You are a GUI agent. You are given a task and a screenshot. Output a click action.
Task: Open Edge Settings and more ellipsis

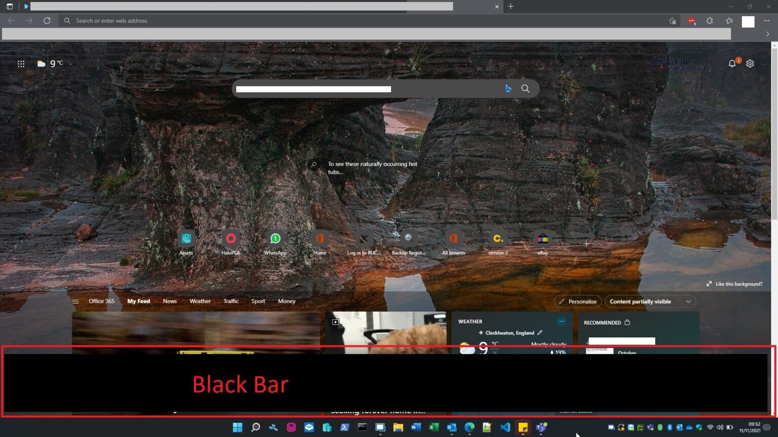click(767, 21)
